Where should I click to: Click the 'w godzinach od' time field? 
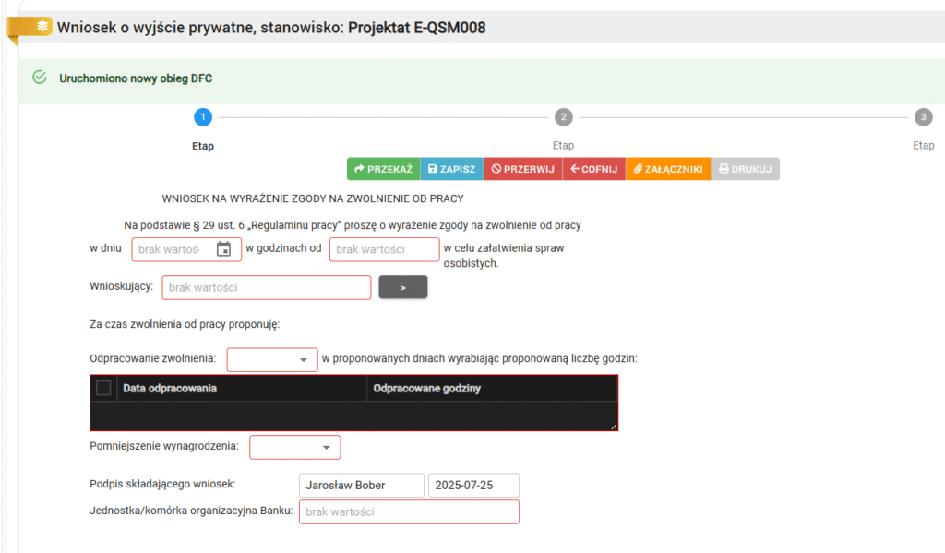point(384,249)
